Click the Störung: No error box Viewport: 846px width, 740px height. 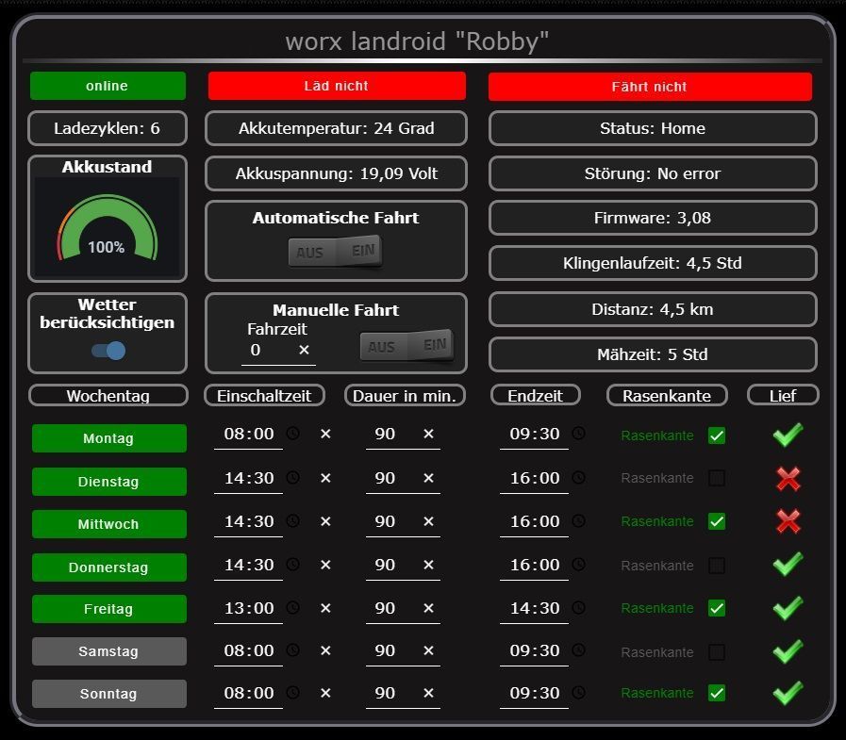pyautogui.click(x=653, y=173)
